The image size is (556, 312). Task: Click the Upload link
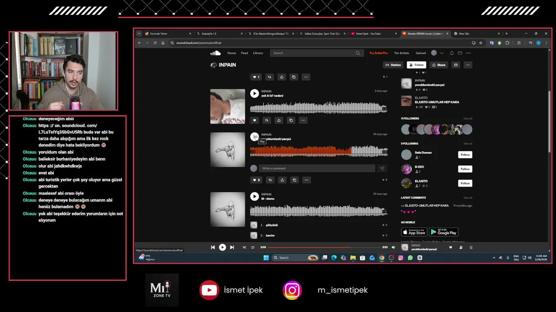pyautogui.click(x=420, y=53)
